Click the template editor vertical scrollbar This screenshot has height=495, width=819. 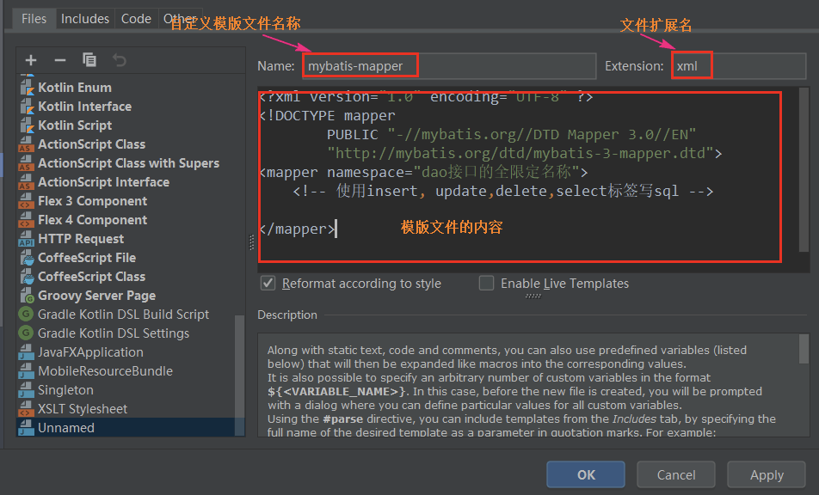click(x=804, y=170)
